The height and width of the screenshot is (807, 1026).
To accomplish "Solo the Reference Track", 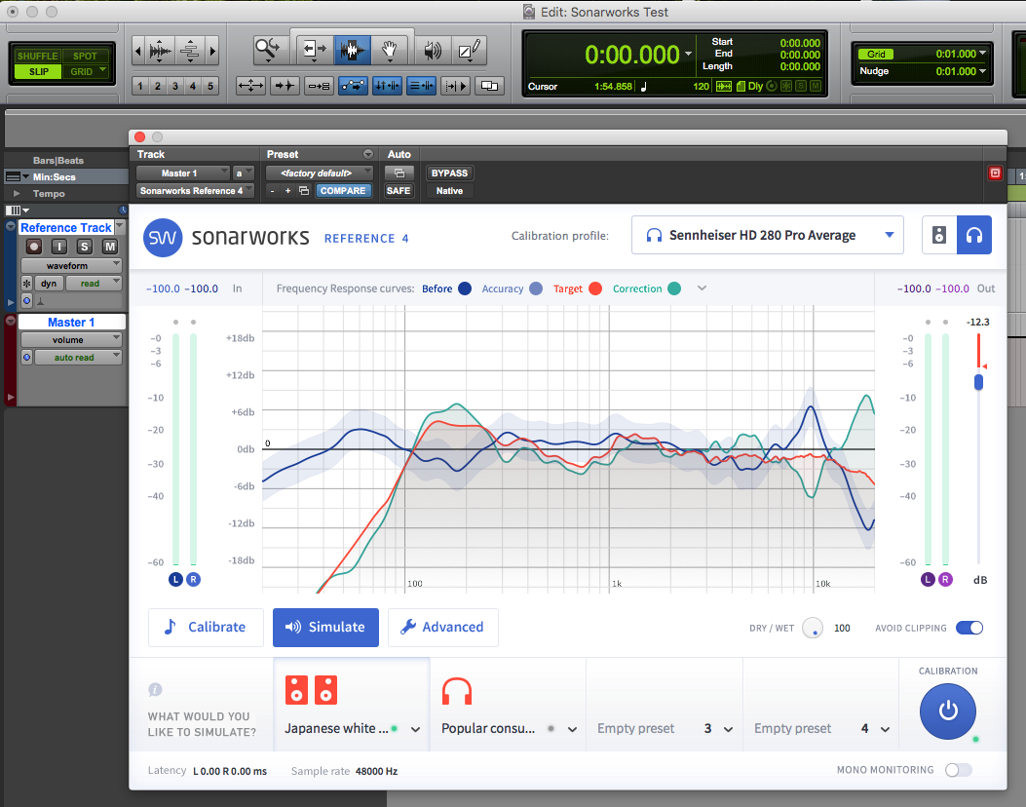I will 85,247.
